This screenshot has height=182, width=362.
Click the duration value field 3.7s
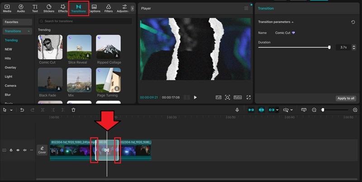click(343, 47)
